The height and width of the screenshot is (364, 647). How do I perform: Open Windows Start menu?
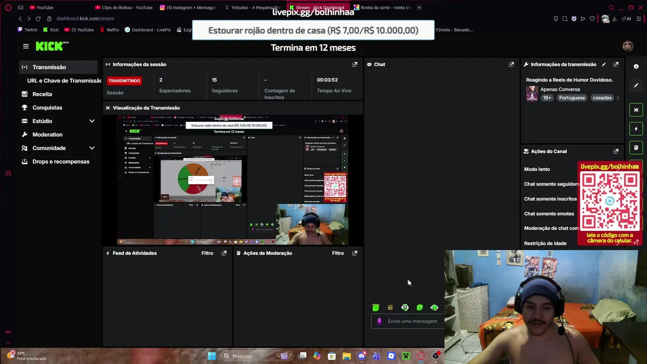(x=212, y=356)
